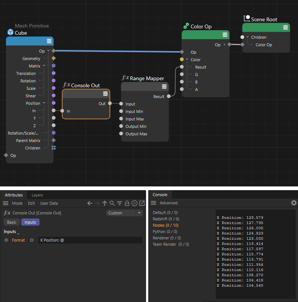Click the Console Out 'Out' port
Screen dimensions: 298x302
click(110, 103)
